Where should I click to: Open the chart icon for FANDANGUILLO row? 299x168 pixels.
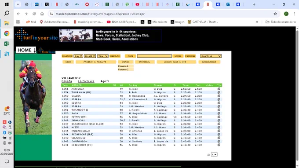pos(219,131)
